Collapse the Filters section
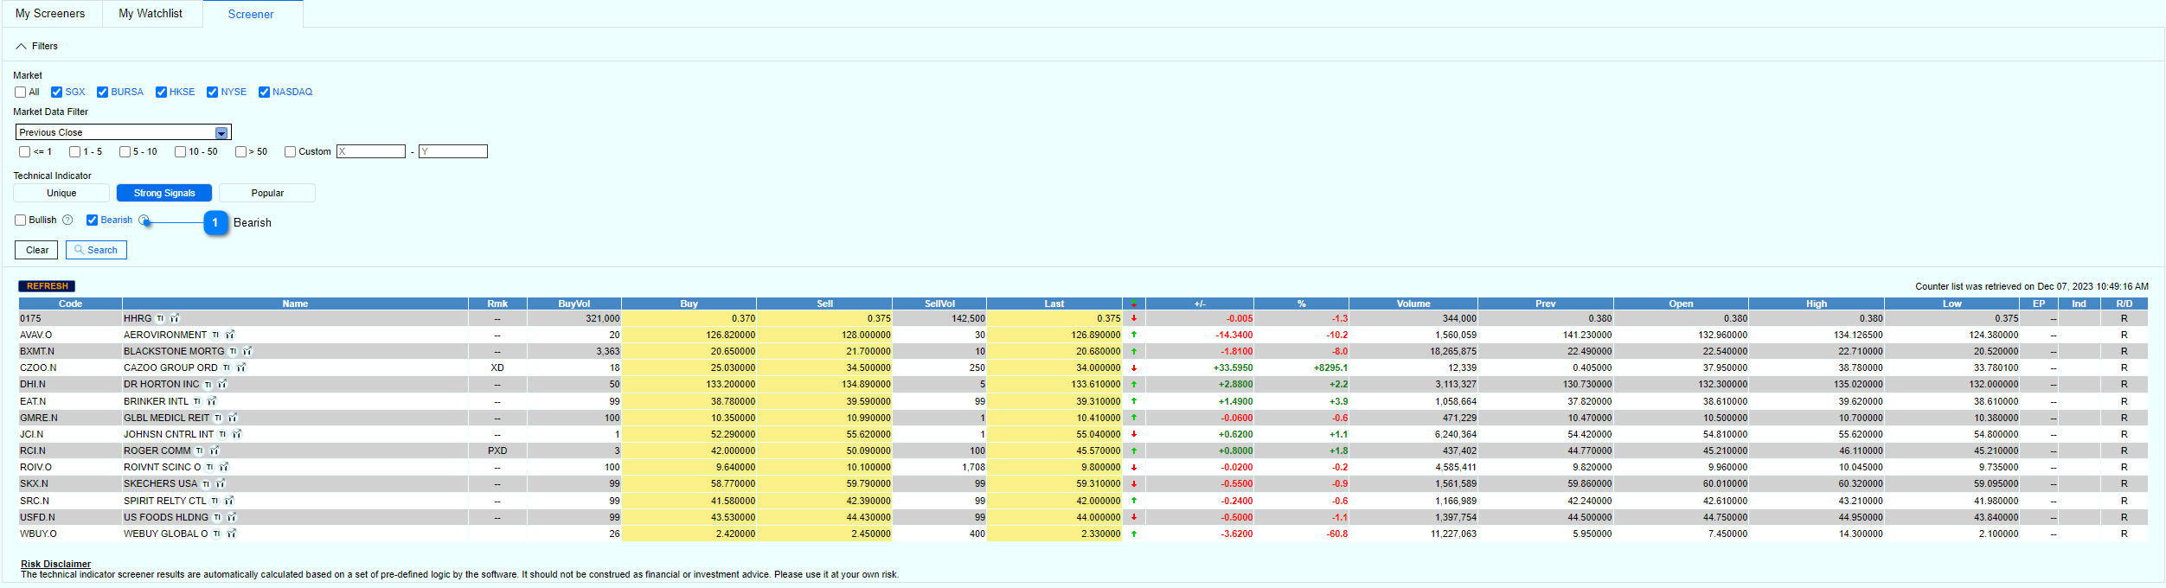 21,46
